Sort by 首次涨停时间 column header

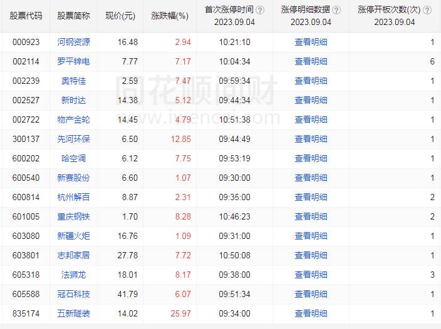[x=229, y=10]
